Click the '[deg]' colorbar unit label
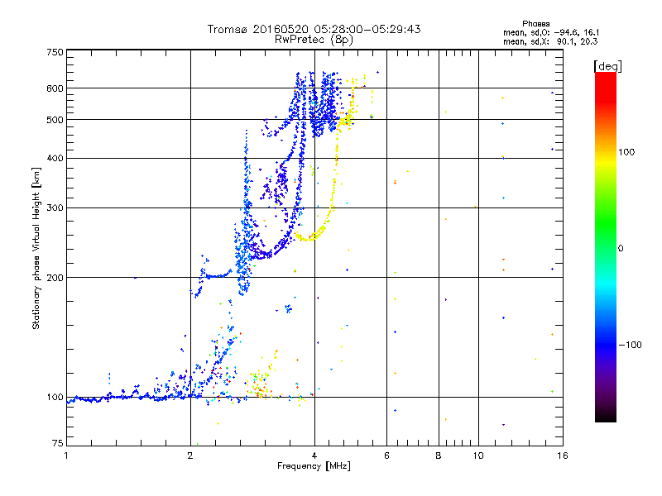 point(607,66)
